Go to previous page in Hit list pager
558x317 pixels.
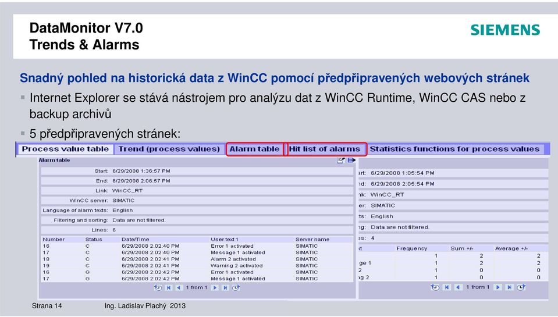click(x=458, y=287)
